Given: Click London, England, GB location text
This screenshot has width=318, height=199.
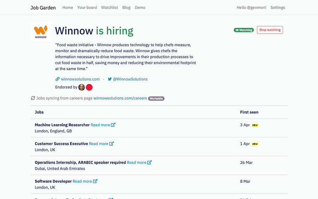Looking at the screenshot, I should pyautogui.click(x=53, y=131).
